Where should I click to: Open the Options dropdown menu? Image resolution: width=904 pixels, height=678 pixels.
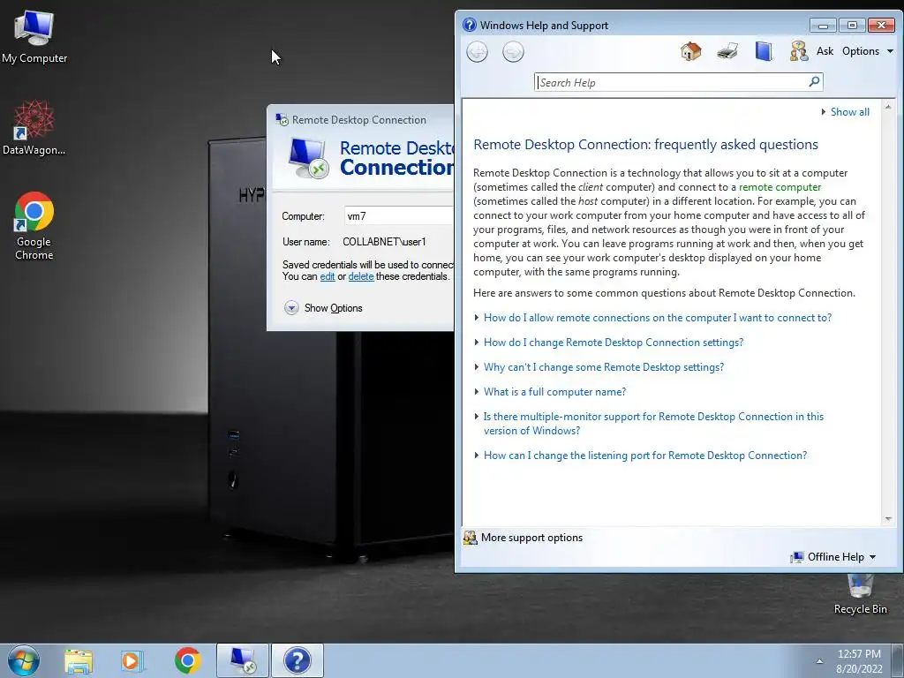(x=868, y=51)
